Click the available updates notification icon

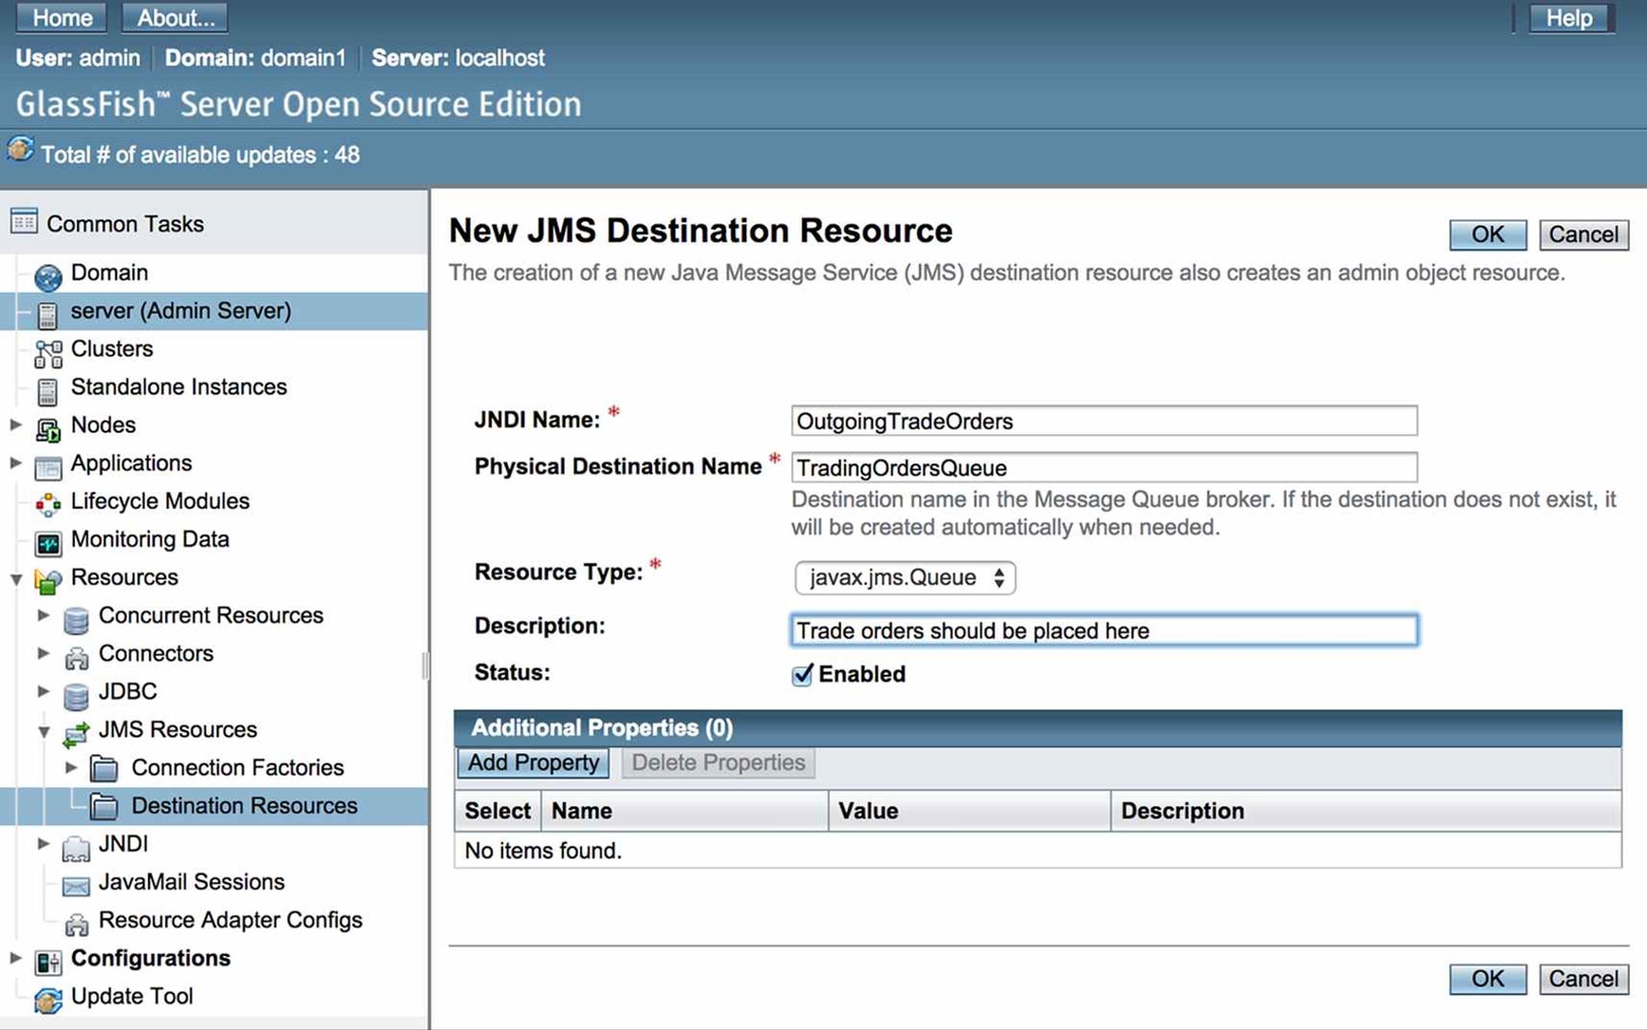[21, 149]
